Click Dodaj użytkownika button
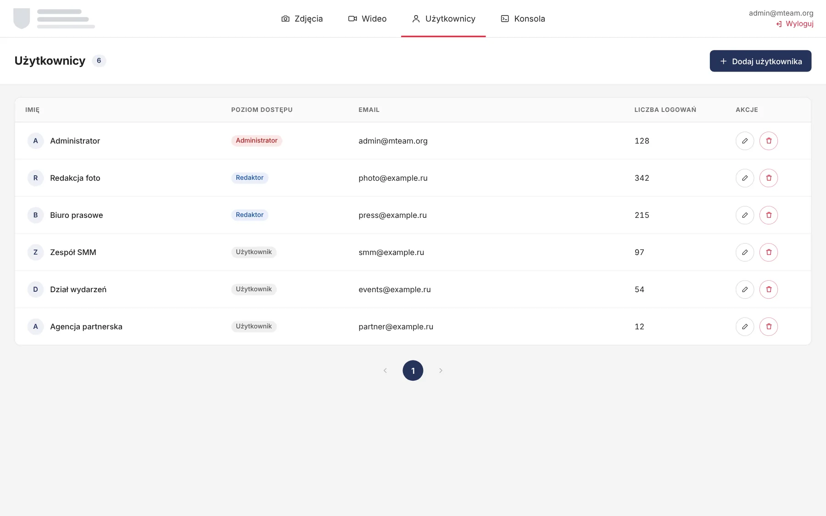The image size is (826, 516). coord(760,61)
